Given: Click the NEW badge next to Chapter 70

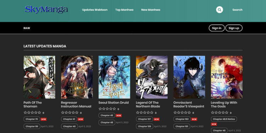Looking at the screenshot, I should [44, 119].
